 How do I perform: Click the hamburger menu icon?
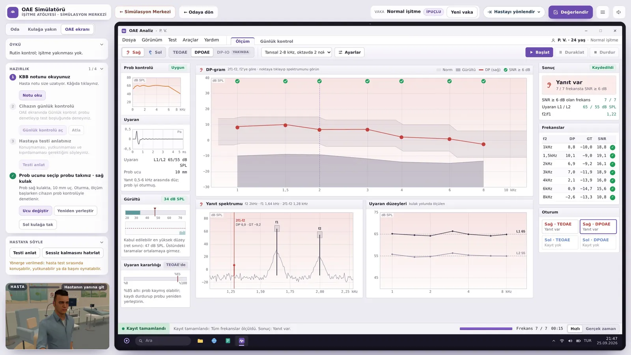click(x=603, y=12)
